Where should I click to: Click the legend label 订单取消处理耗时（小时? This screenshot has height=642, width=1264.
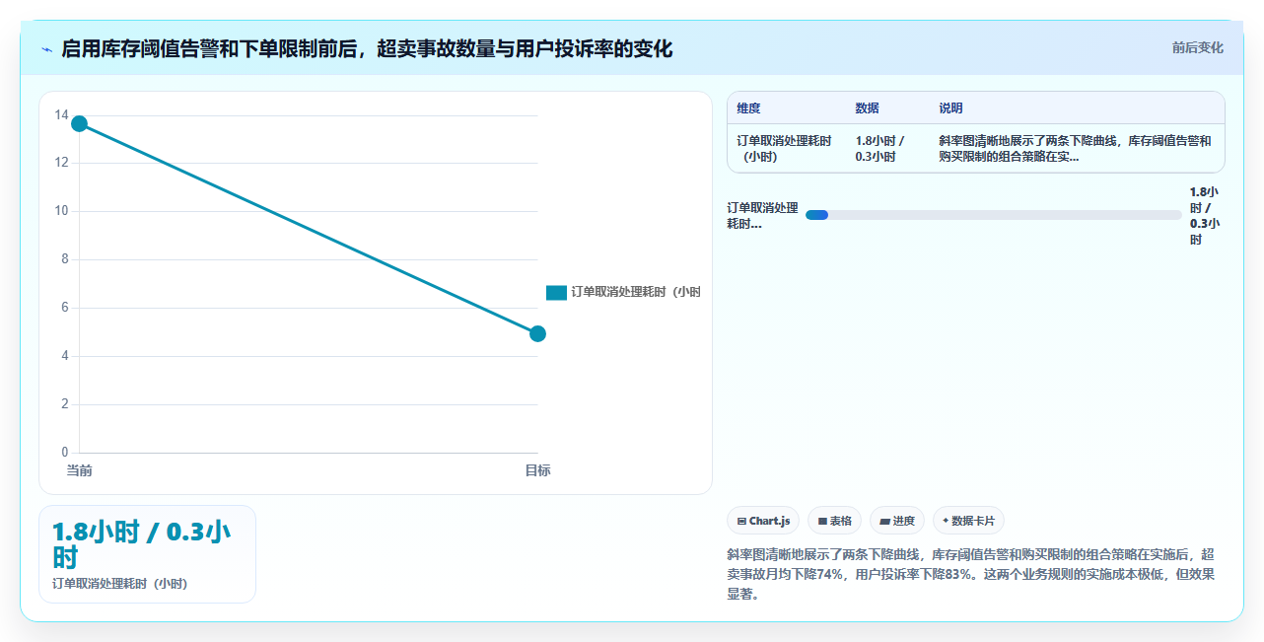click(x=636, y=292)
